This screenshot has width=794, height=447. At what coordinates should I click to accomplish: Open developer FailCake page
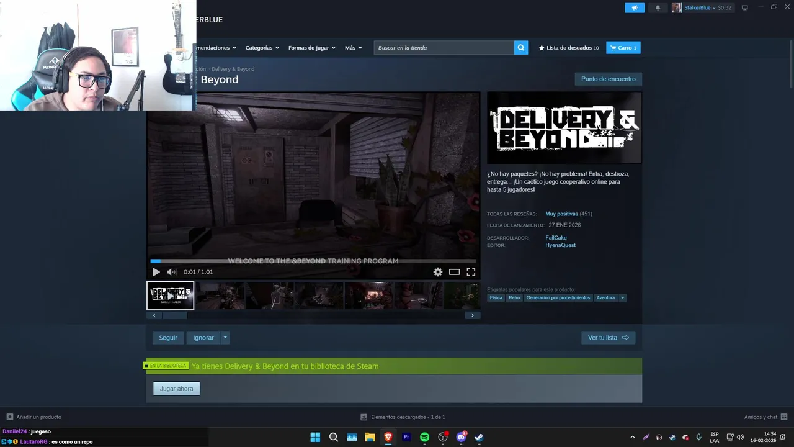[556, 238]
